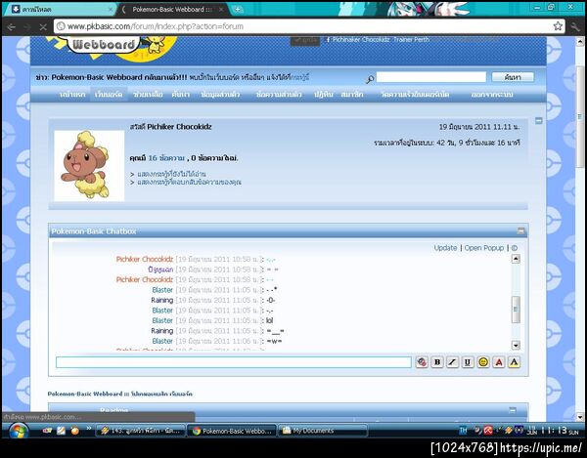Click Blaster name on the =w= chat row
Screen dimensions: 587x458
click(x=162, y=341)
